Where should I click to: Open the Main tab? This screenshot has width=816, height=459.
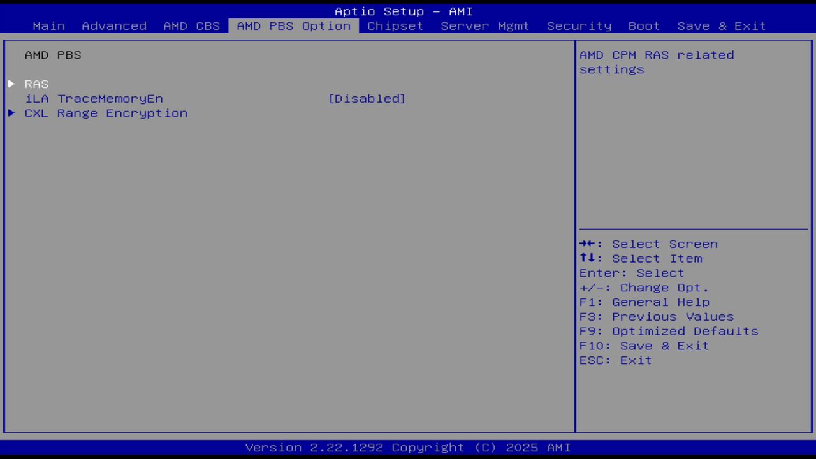49,26
